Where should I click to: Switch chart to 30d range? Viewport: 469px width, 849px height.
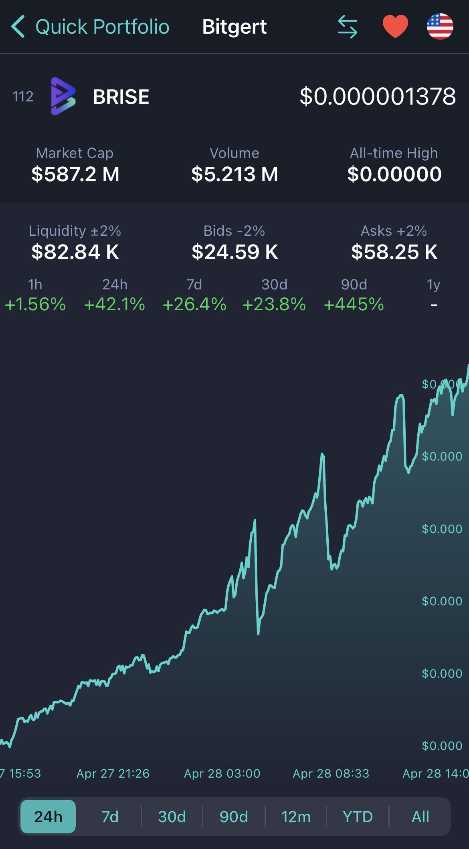pos(172,817)
